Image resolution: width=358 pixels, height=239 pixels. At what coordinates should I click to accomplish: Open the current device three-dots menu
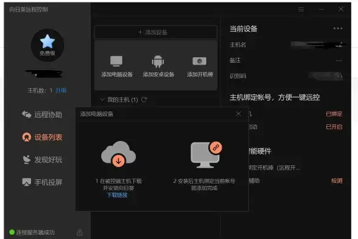pos(338,29)
